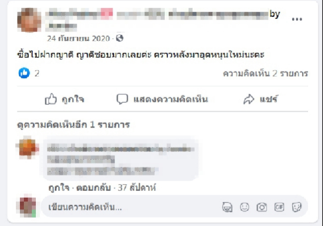
Task: Open the post author's profile picture
Action: 29,20
